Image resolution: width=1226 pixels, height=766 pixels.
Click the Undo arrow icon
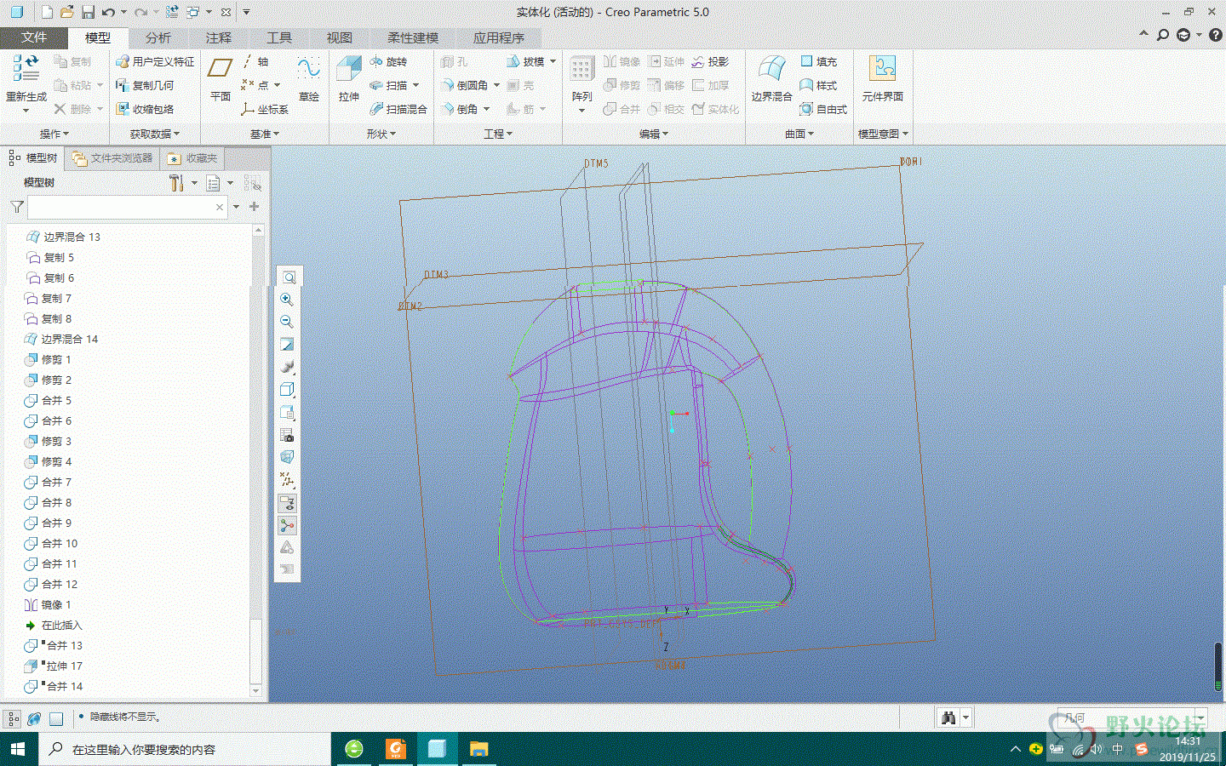tap(108, 12)
